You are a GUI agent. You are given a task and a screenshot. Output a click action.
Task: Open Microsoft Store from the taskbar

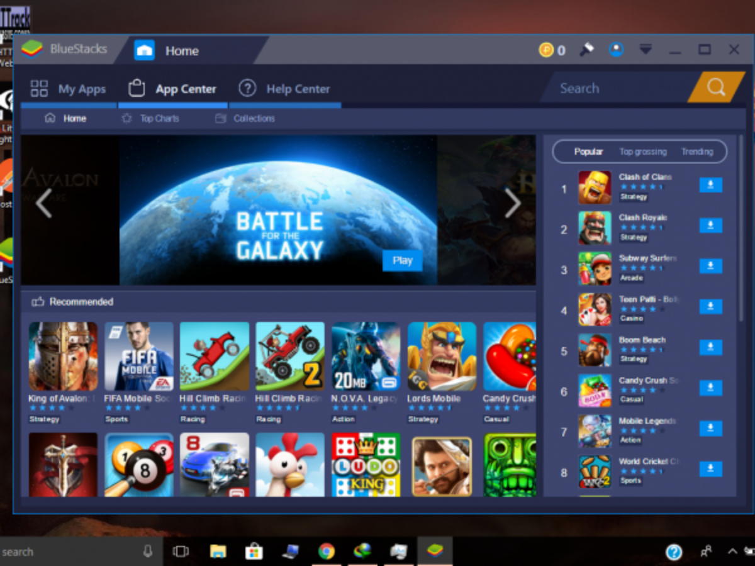tap(254, 552)
